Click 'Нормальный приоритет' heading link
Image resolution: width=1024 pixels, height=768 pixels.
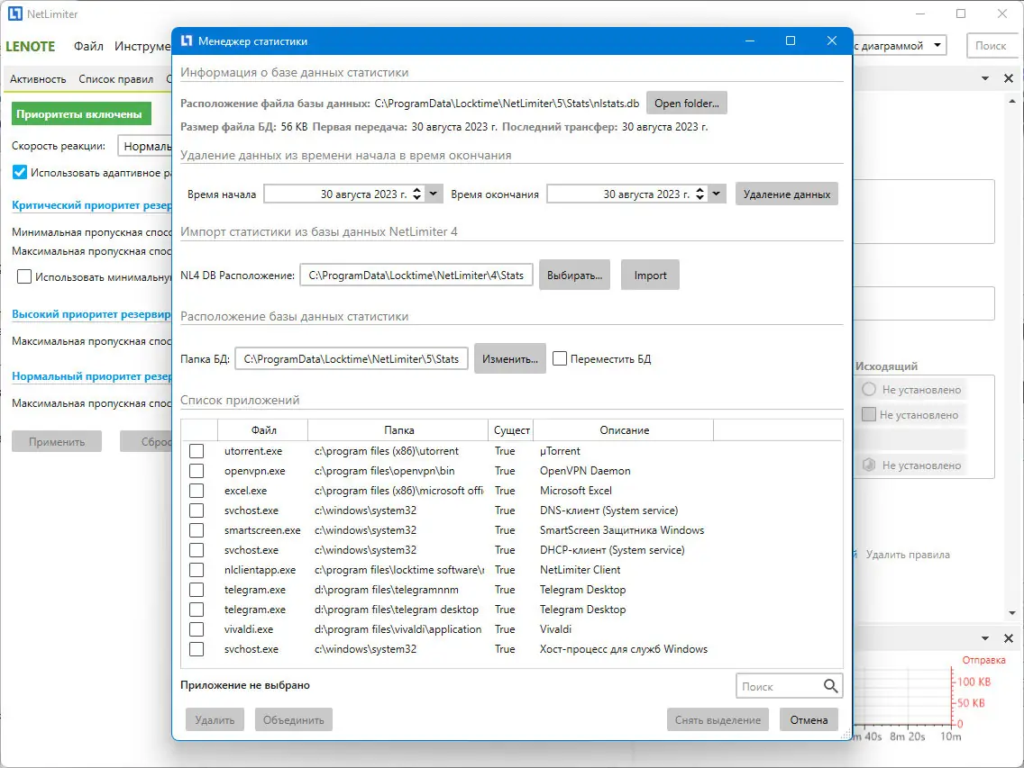[91, 375]
